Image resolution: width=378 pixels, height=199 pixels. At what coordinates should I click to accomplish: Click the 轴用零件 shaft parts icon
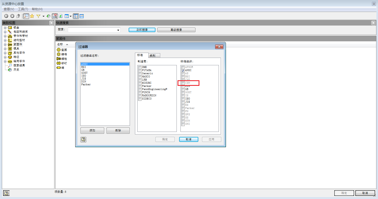(x=10, y=61)
